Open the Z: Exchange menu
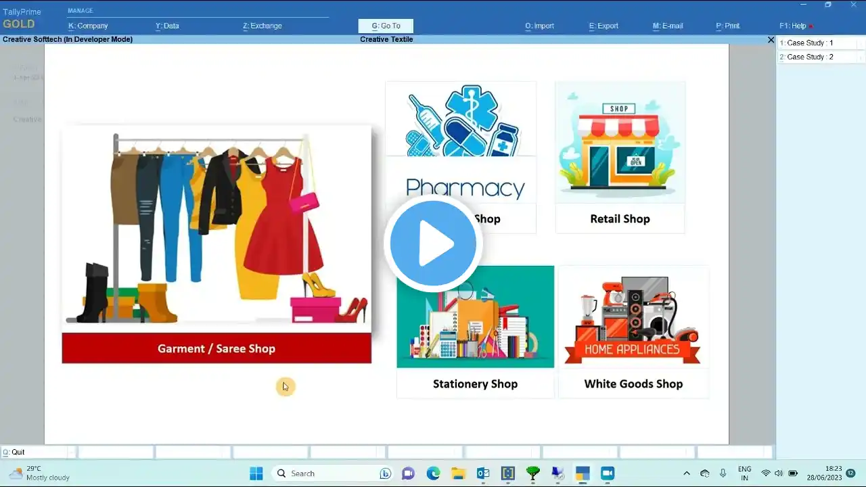Image resolution: width=866 pixels, height=487 pixels. tap(262, 26)
